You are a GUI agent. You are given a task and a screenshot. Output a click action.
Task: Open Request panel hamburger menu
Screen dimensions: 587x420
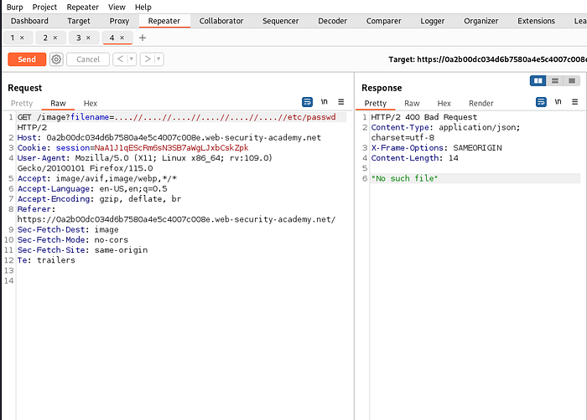click(x=340, y=102)
